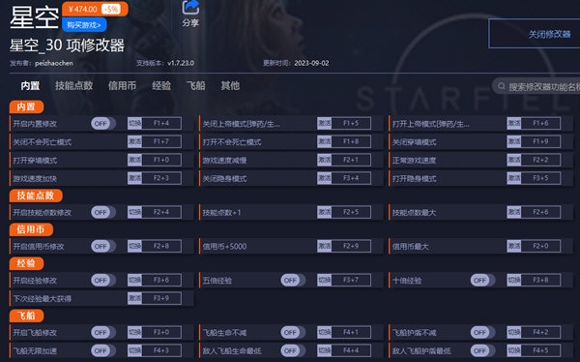Switch to the 飞船 tab
Image resolution: width=580 pixels, height=362 pixels.
click(195, 85)
